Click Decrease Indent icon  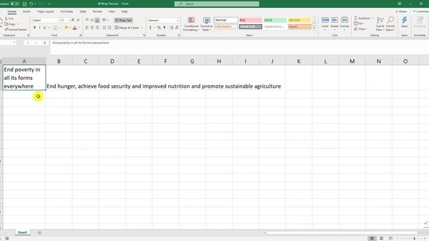(x=105, y=27)
